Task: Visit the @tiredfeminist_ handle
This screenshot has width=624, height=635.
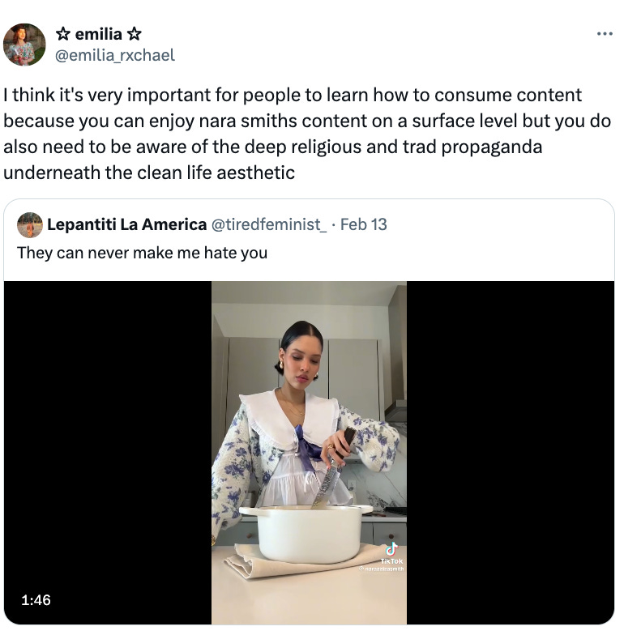Action: click(269, 224)
